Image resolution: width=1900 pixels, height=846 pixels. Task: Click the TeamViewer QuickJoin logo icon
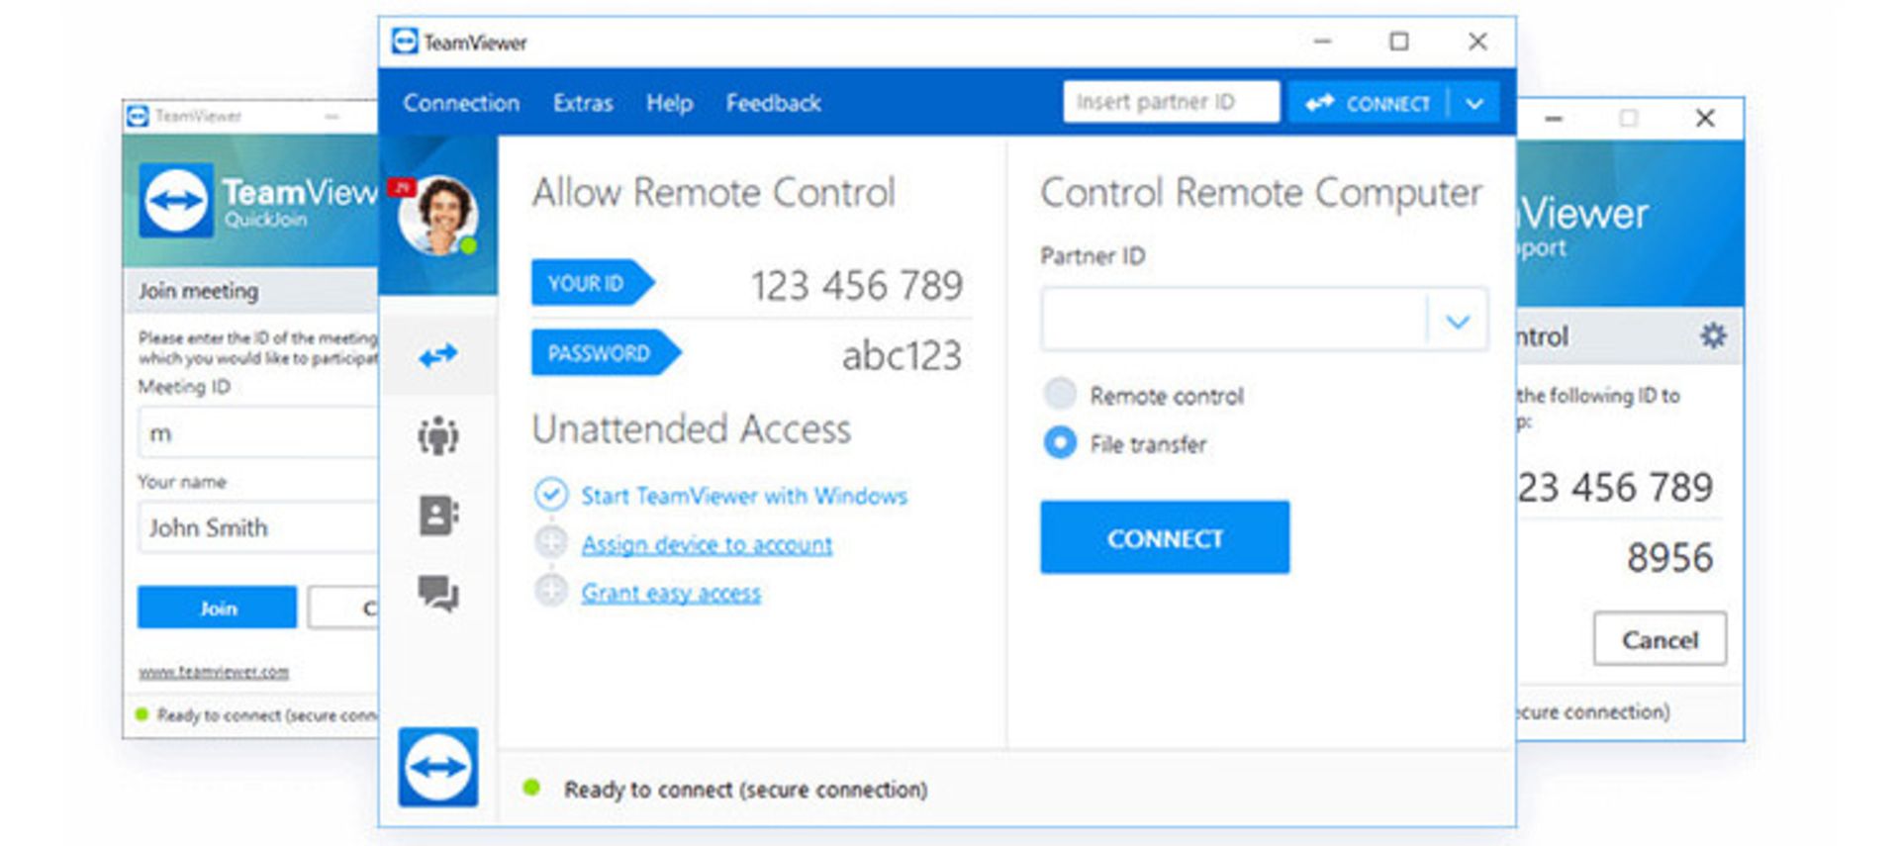(176, 201)
